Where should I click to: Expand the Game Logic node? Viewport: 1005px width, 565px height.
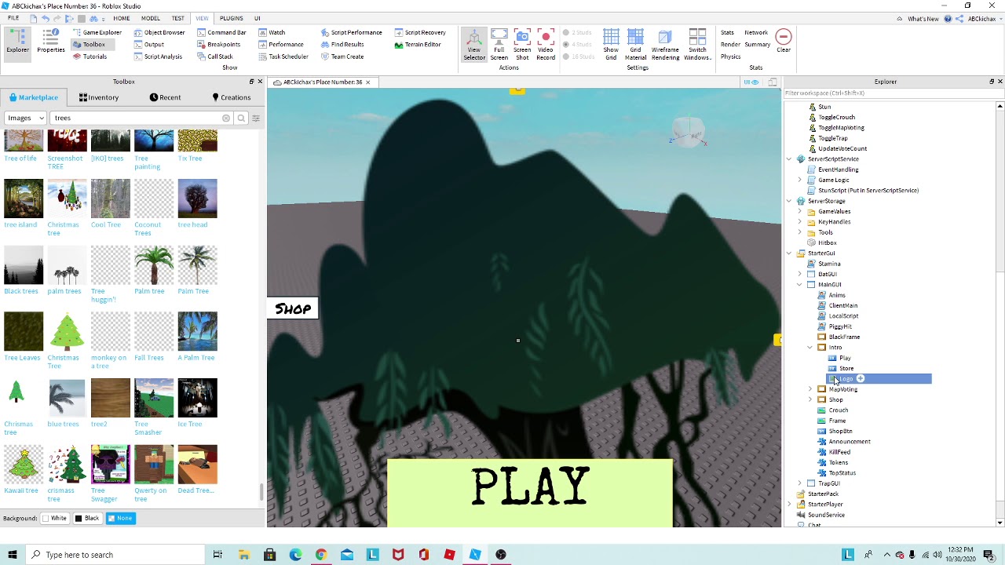coord(800,180)
